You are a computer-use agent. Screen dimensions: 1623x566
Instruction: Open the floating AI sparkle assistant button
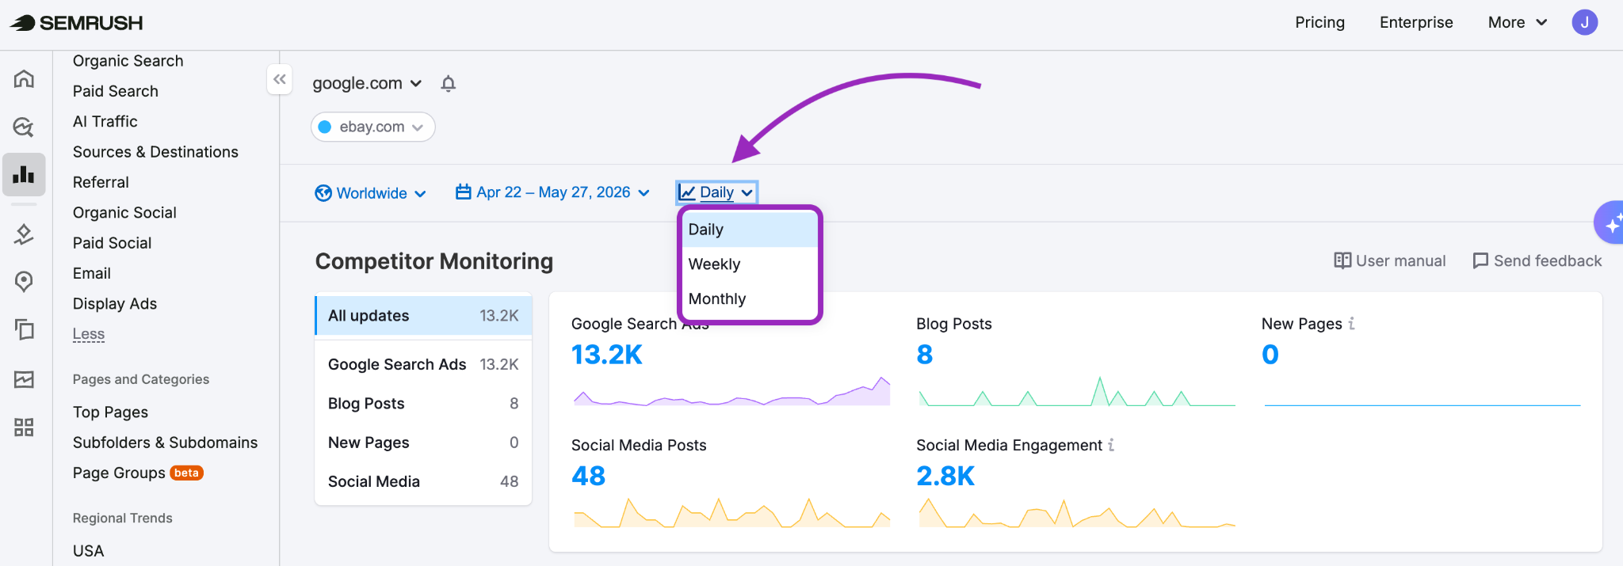(1610, 223)
